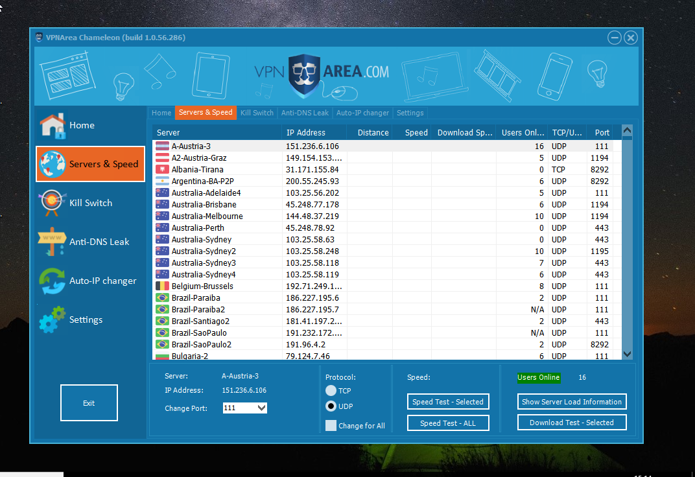Open the Change Port dropdown
This screenshot has height=477, width=695.
261,408
